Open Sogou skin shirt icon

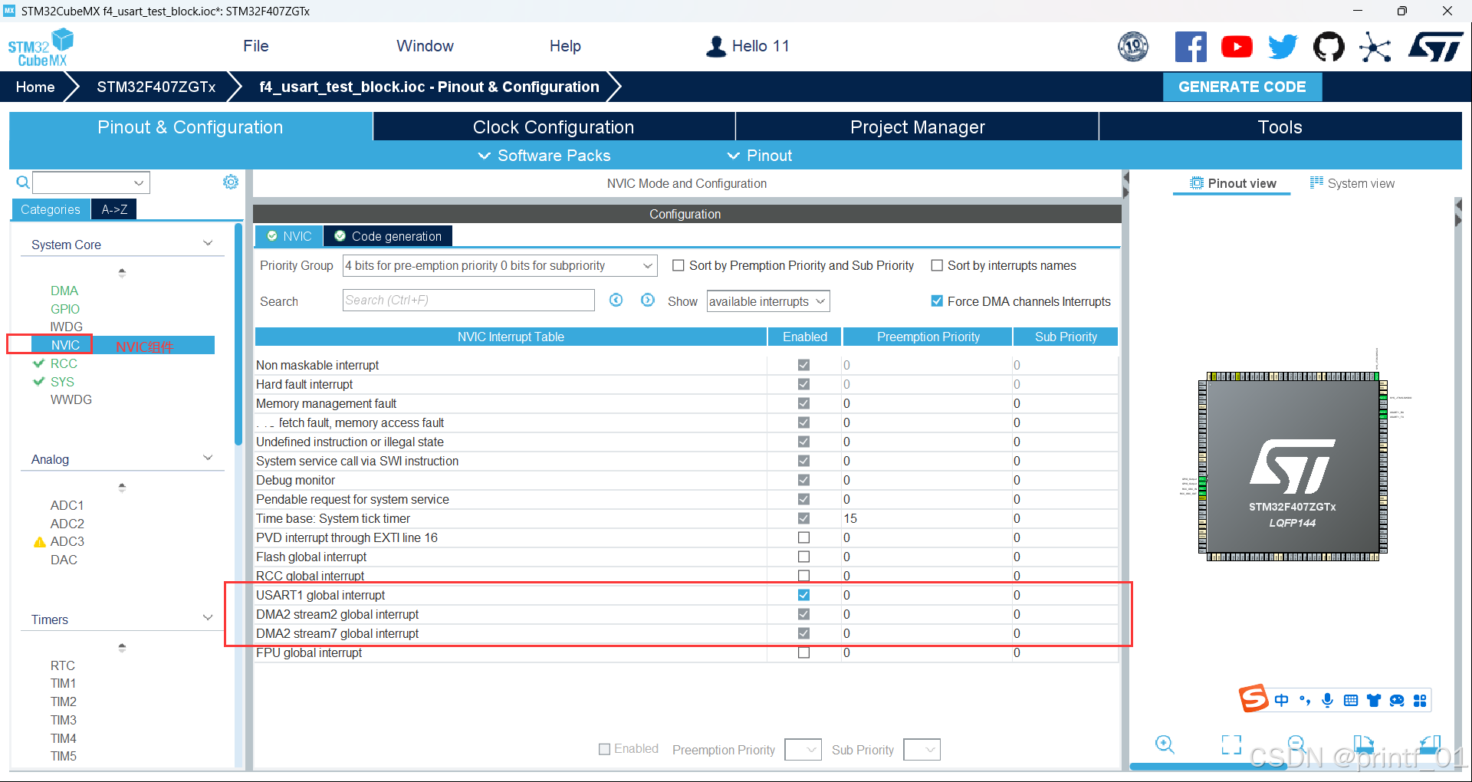coord(1374,700)
